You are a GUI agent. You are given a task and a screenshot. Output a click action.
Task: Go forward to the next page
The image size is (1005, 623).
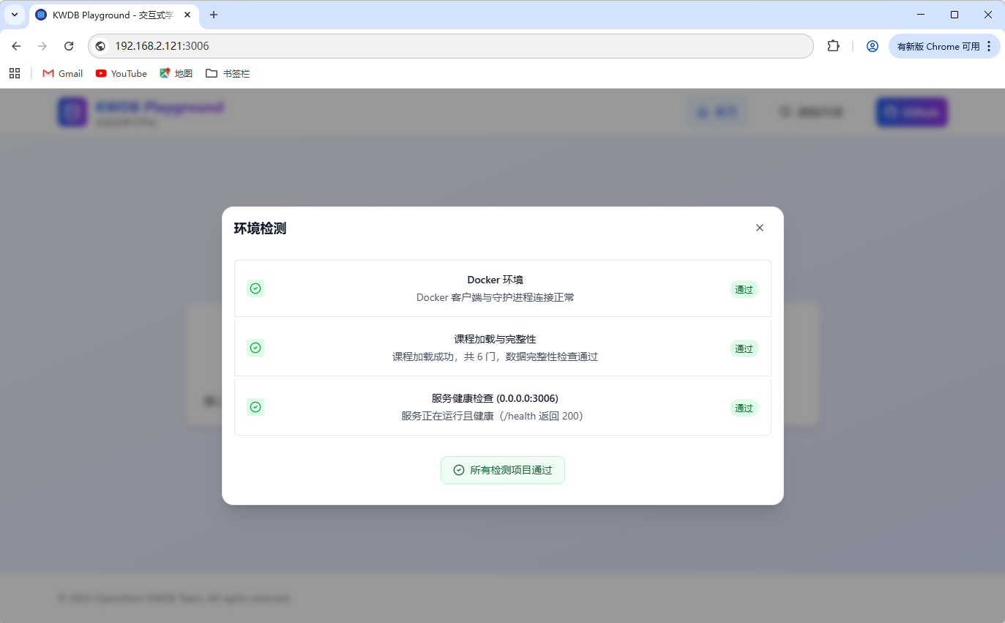click(x=42, y=46)
